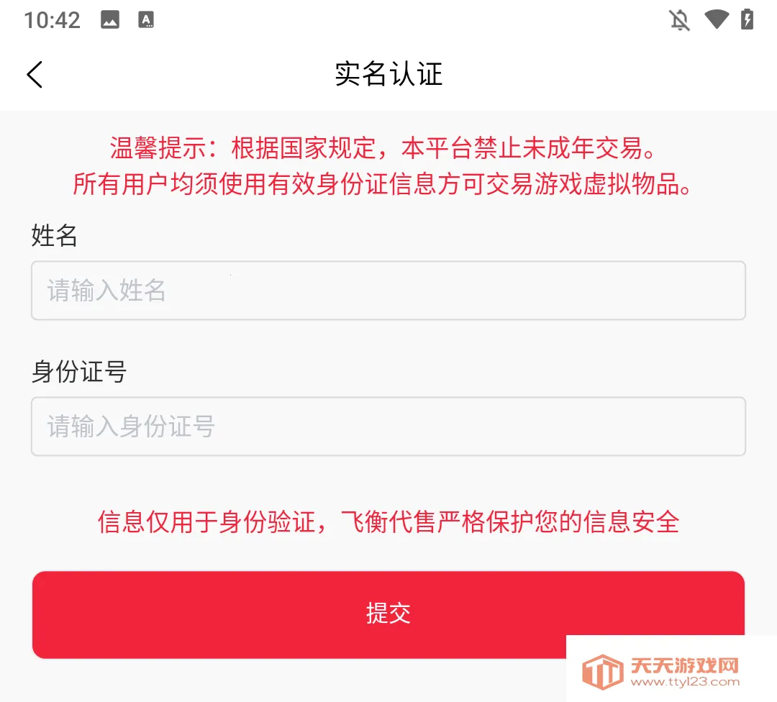This screenshot has height=702, width=777.
Task: Focus the 请输入身份证号 ID number field
Action: pos(388,427)
